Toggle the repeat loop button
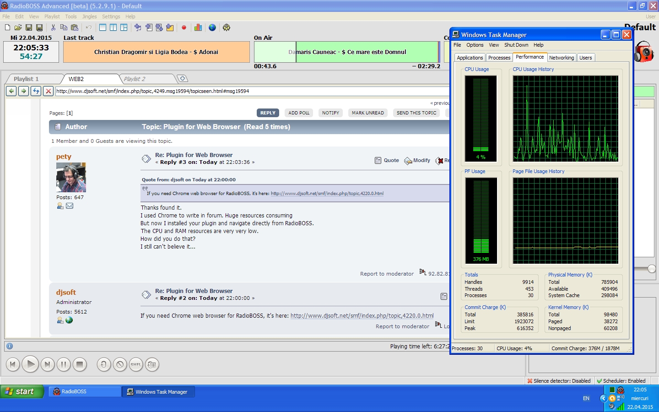Image resolution: width=659 pixels, height=412 pixels. [104, 364]
